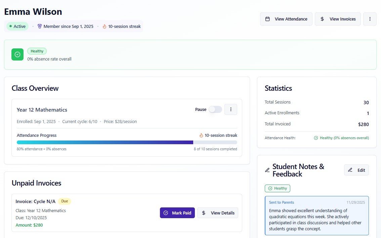Click the medal icon next to Member since
The width and height of the screenshot is (381, 238).
pyautogui.click(x=40, y=26)
